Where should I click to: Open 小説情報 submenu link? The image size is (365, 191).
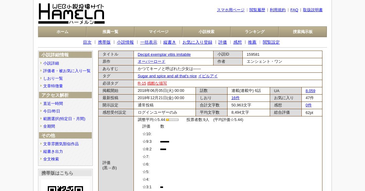[125, 42]
